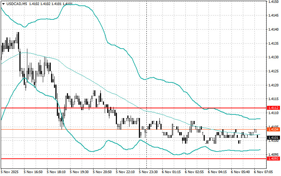The width and height of the screenshot is (281, 176).
Task: Open the chart menu arrow beside USDCAD,M5
Action: [3, 4]
